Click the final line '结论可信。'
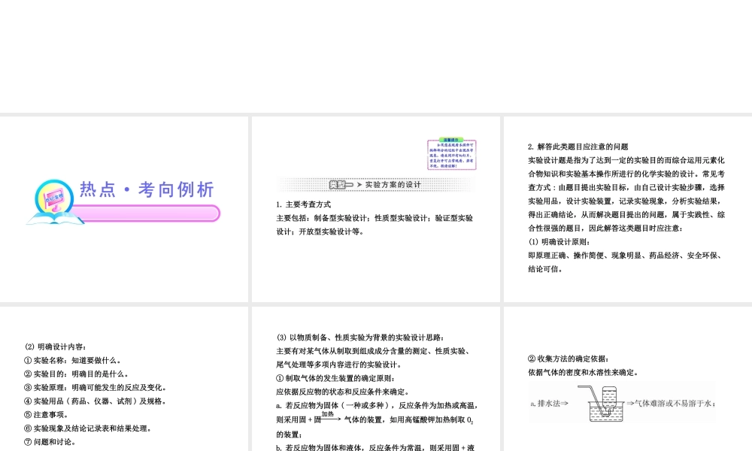This screenshot has height=451, width=752. tap(545, 269)
